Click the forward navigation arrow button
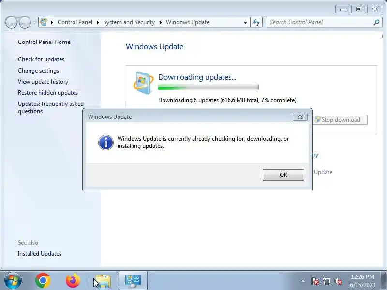Viewport: 387px width, 290px height. pyautogui.click(x=25, y=22)
